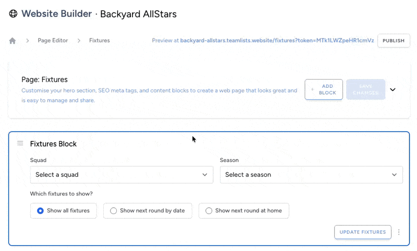This screenshot has height=251, width=417.
Task: Click the plus icon in Add Block
Action: click(x=312, y=89)
